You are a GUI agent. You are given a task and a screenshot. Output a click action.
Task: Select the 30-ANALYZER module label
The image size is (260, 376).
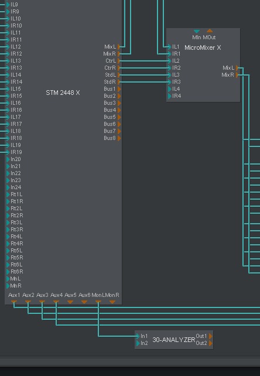(x=174, y=340)
